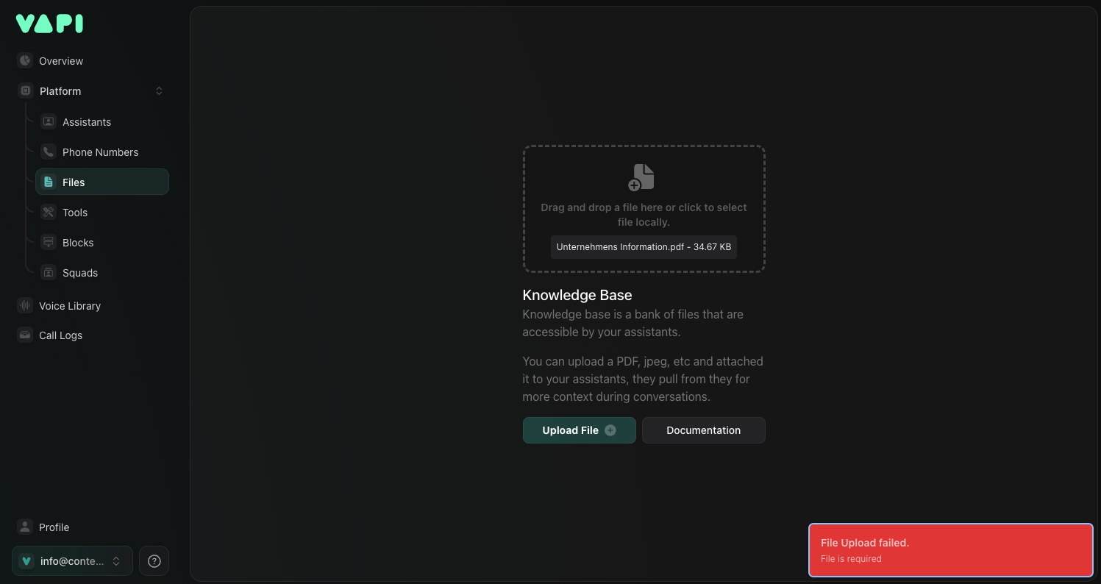Open the Documentation button
The image size is (1101, 584).
pos(704,430)
